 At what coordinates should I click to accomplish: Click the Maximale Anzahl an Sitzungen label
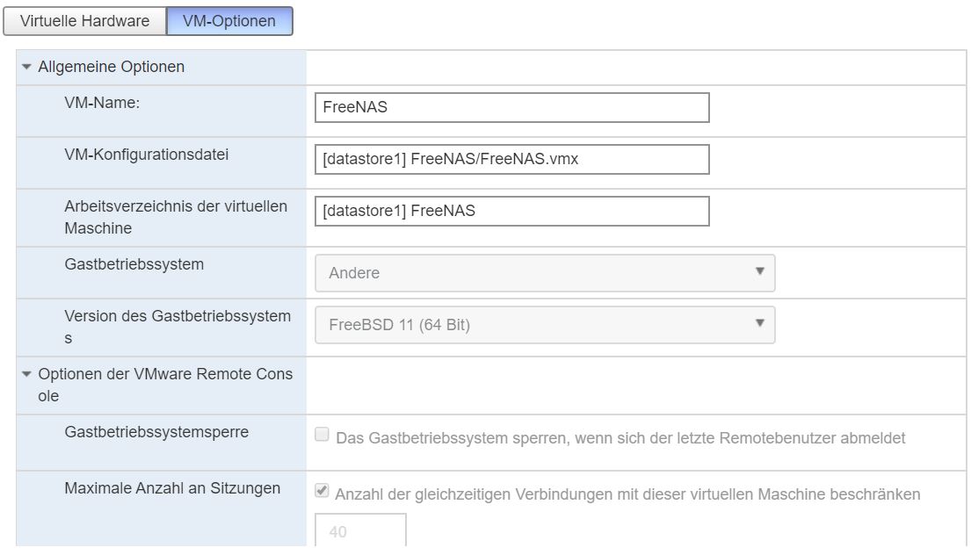[x=172, y=488]
